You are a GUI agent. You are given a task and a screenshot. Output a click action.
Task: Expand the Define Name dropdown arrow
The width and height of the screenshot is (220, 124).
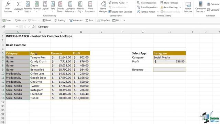tap(127, 3)
